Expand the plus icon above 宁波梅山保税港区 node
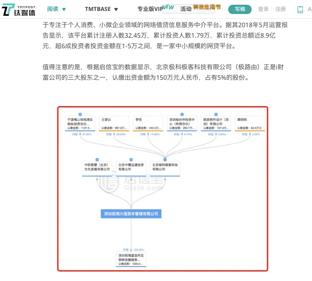This screenshot has height=281, width=312. (80, 114)
